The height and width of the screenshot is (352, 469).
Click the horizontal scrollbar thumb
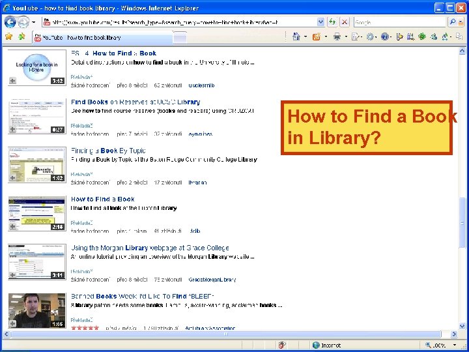tap(226, 334)
